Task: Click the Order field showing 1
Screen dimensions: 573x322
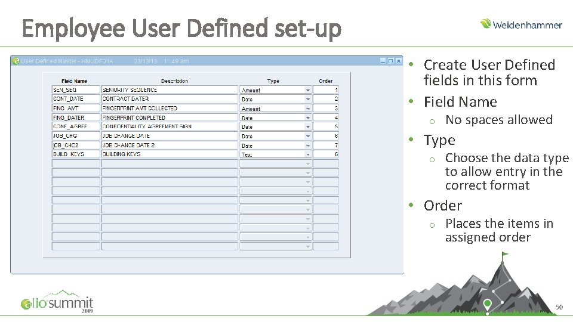Action: 326,90
